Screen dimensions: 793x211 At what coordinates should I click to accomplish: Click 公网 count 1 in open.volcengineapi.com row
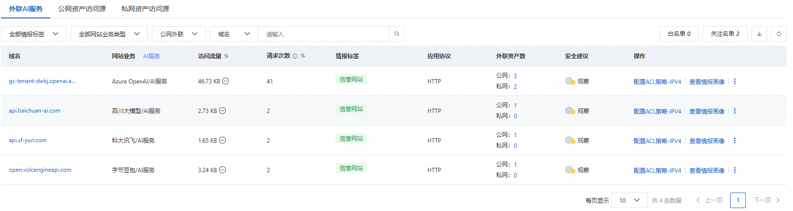click(515, 165)
